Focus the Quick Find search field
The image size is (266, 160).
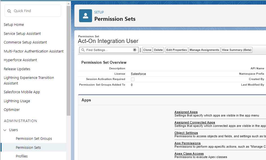point(33,11)
